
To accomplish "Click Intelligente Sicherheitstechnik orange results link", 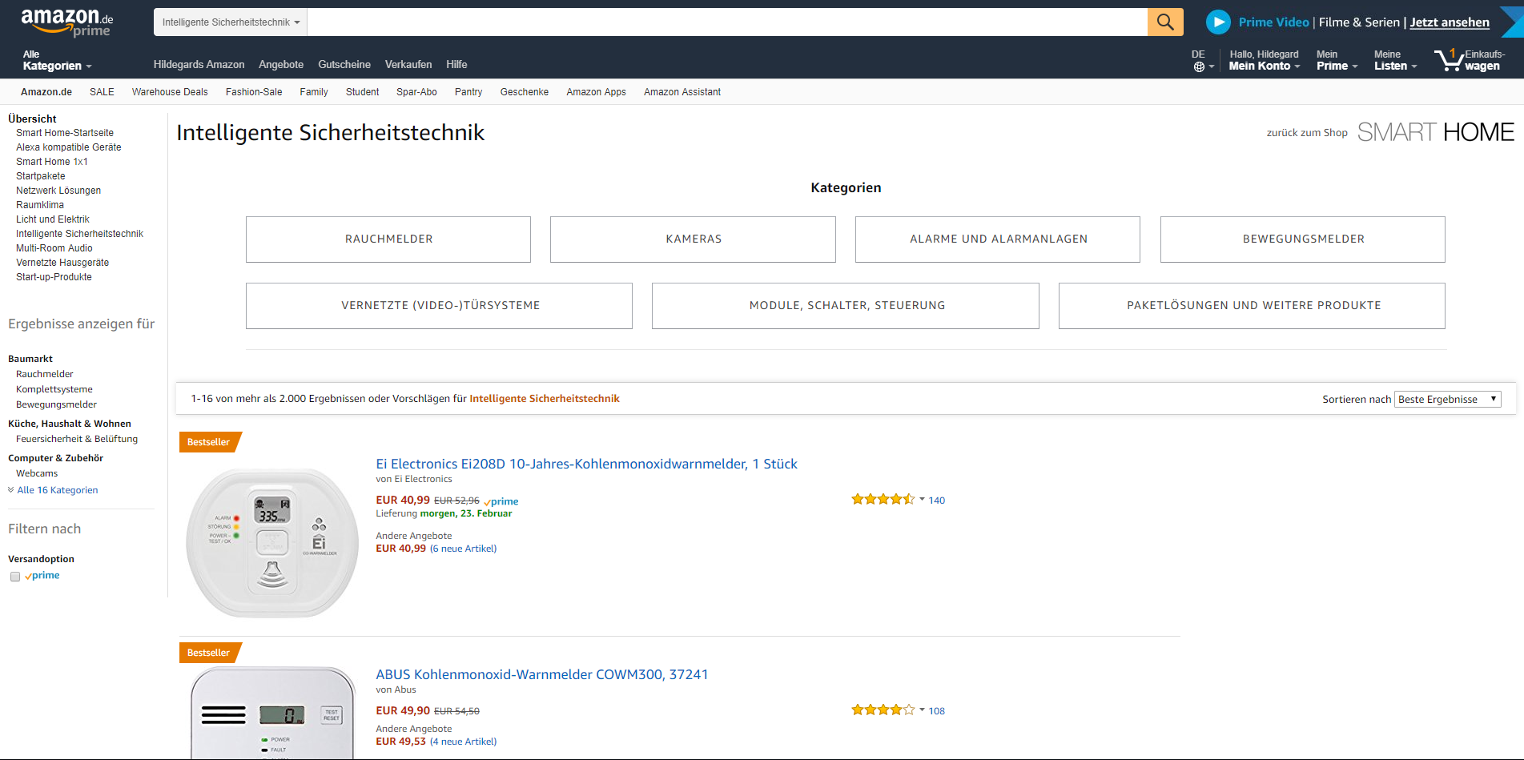I will click(545, 399).
